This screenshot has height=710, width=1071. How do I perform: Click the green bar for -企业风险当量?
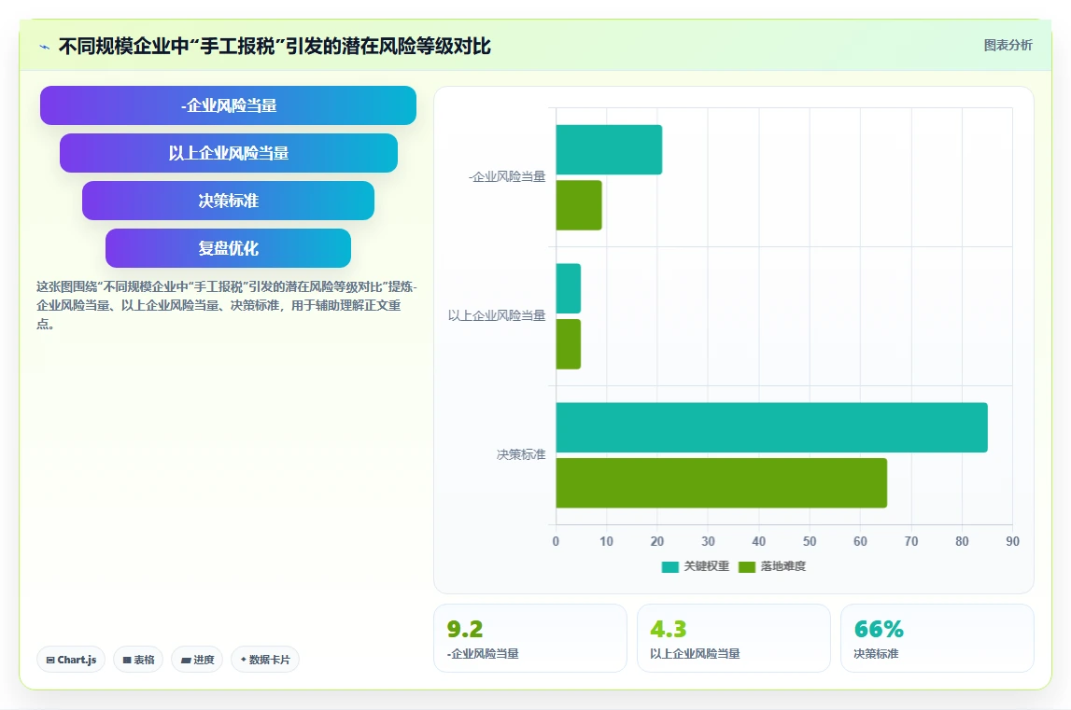[579, 205]
